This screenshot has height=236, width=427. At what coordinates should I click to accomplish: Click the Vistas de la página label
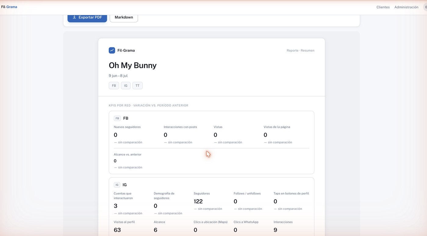pos(277,127)
